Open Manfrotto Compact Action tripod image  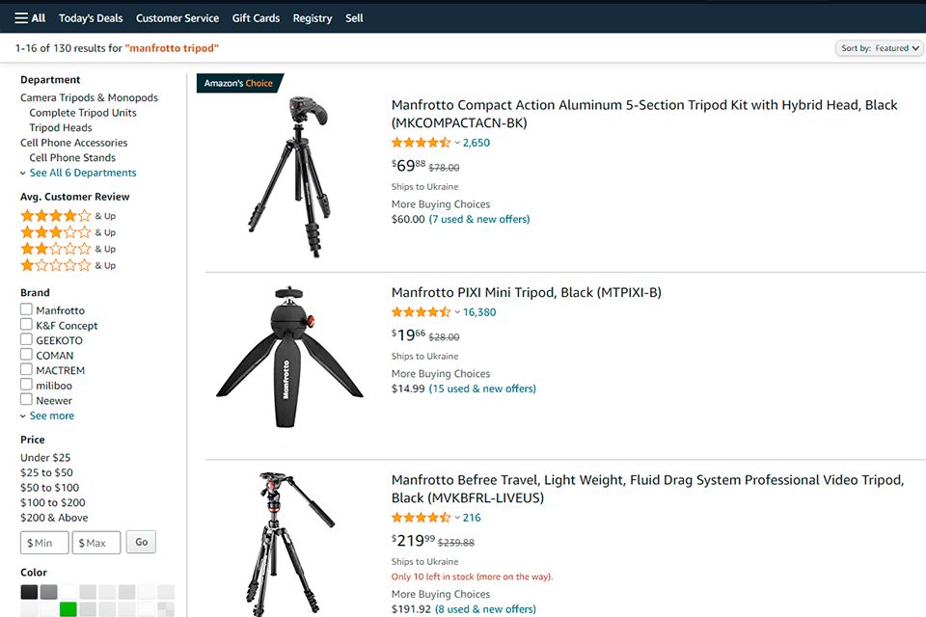click(289, 176)
